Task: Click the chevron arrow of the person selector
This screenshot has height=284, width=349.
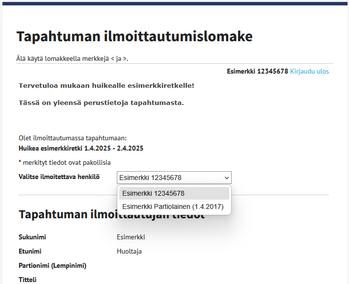Action: [226, 178]
